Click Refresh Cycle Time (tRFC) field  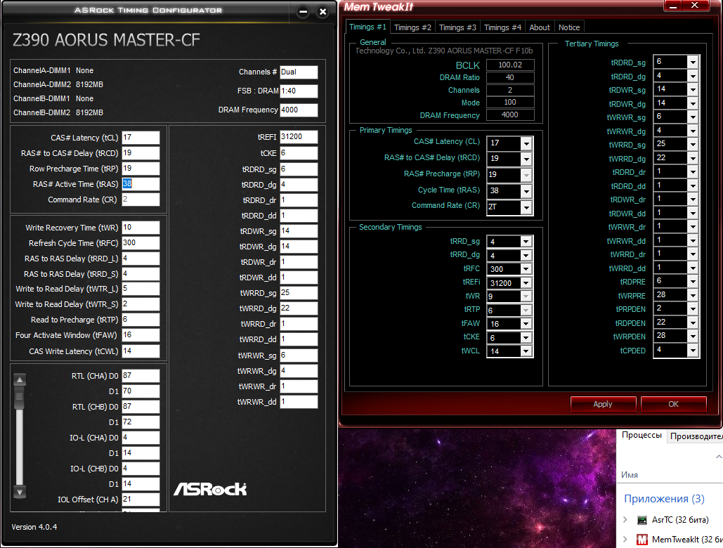pos(141,243)
